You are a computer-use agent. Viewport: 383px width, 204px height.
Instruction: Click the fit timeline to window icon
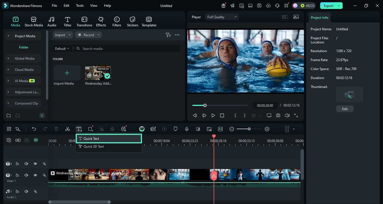220,129
